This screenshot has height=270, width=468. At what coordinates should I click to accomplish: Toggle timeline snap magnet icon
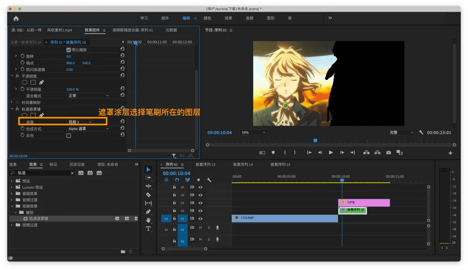click(x=177, y=180)
